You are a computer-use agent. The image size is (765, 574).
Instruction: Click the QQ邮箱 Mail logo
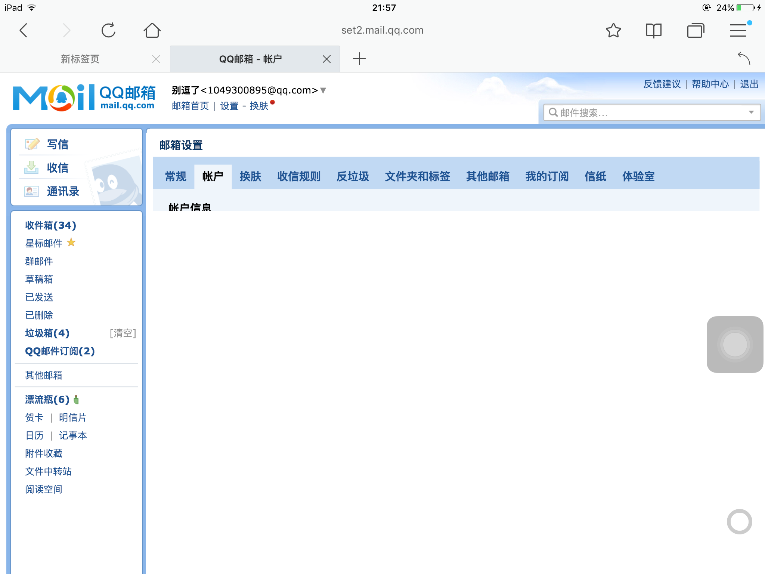point(84,98)
